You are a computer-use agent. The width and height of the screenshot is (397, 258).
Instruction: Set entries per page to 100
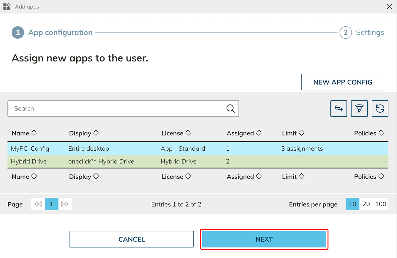click(381, 204)
